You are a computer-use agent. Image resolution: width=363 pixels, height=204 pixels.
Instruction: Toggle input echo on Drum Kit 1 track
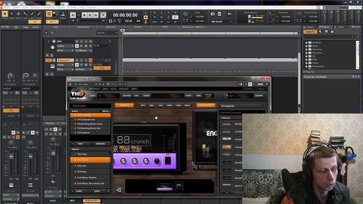click(x=90, y=61)
